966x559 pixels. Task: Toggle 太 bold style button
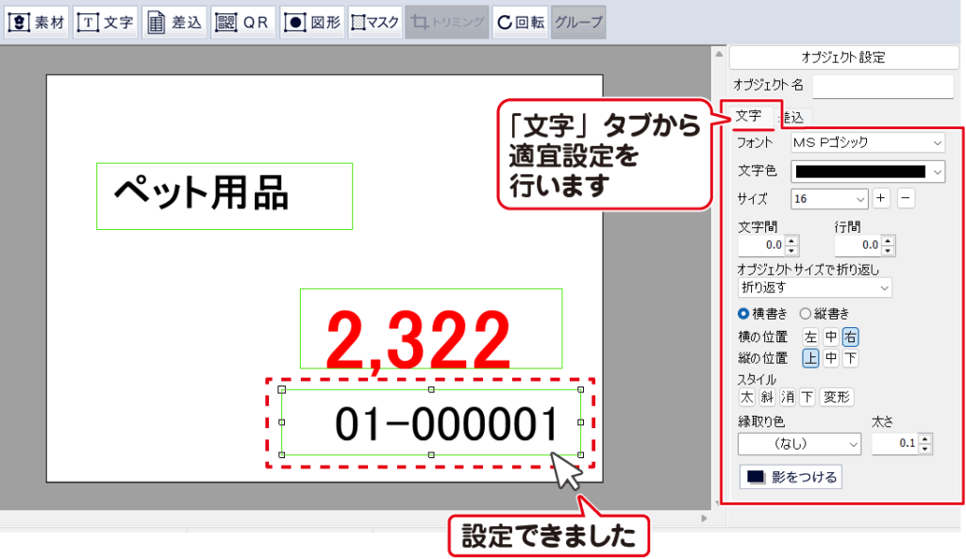click(x=747, y=397)
